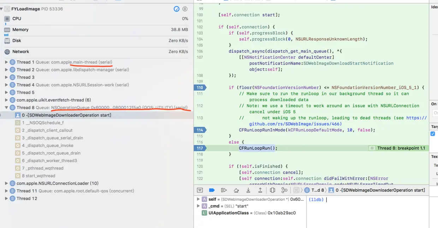Expand Thread 4 NSURLSession-work
The image size is (438, 228).
[6, 85]
